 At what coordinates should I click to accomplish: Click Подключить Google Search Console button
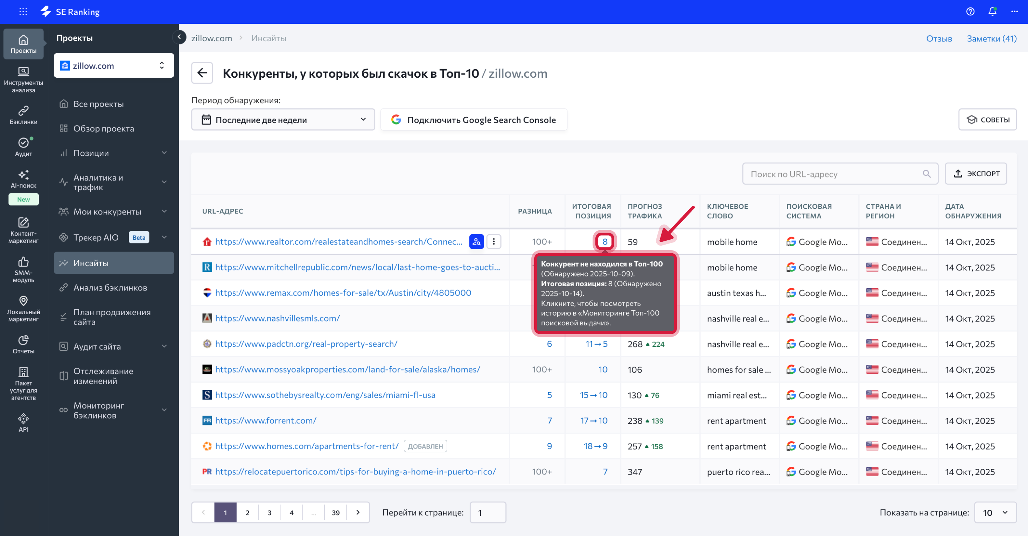pos(474,120)
